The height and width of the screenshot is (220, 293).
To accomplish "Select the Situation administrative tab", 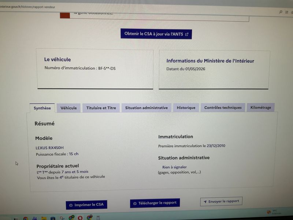I will point(146,108).
